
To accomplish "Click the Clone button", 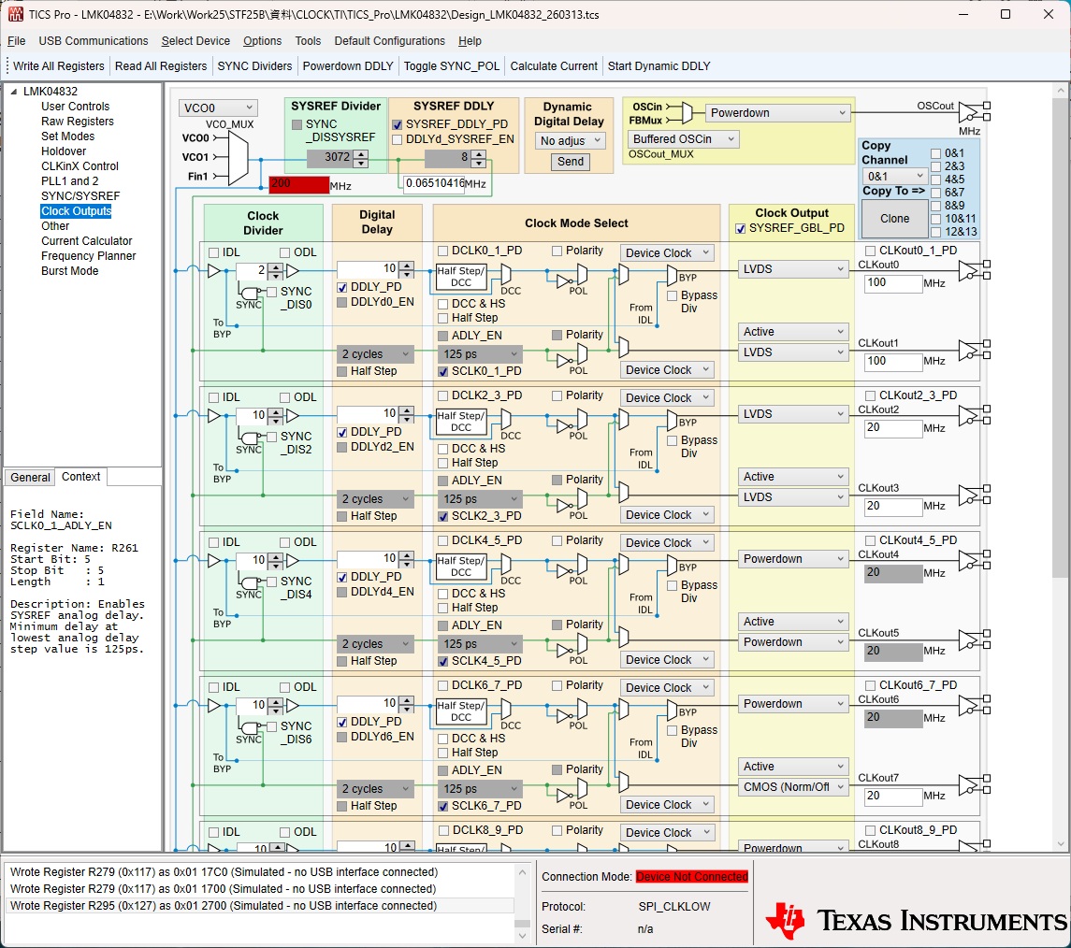I will point(895,219).
